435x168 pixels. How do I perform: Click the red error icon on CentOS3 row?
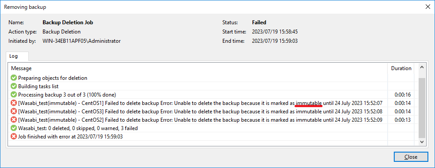click(14, 112)
